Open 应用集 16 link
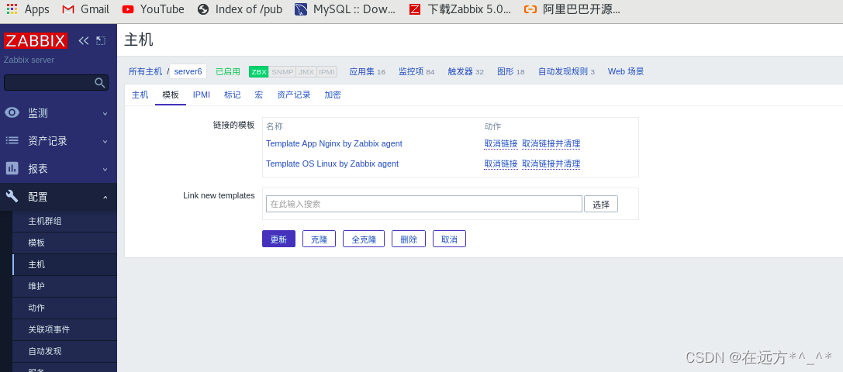This screenshot has height=372, width=843. click(367, 71)
